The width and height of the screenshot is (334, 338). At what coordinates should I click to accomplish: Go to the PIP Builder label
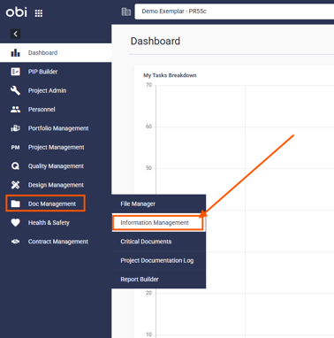point(42,72)
